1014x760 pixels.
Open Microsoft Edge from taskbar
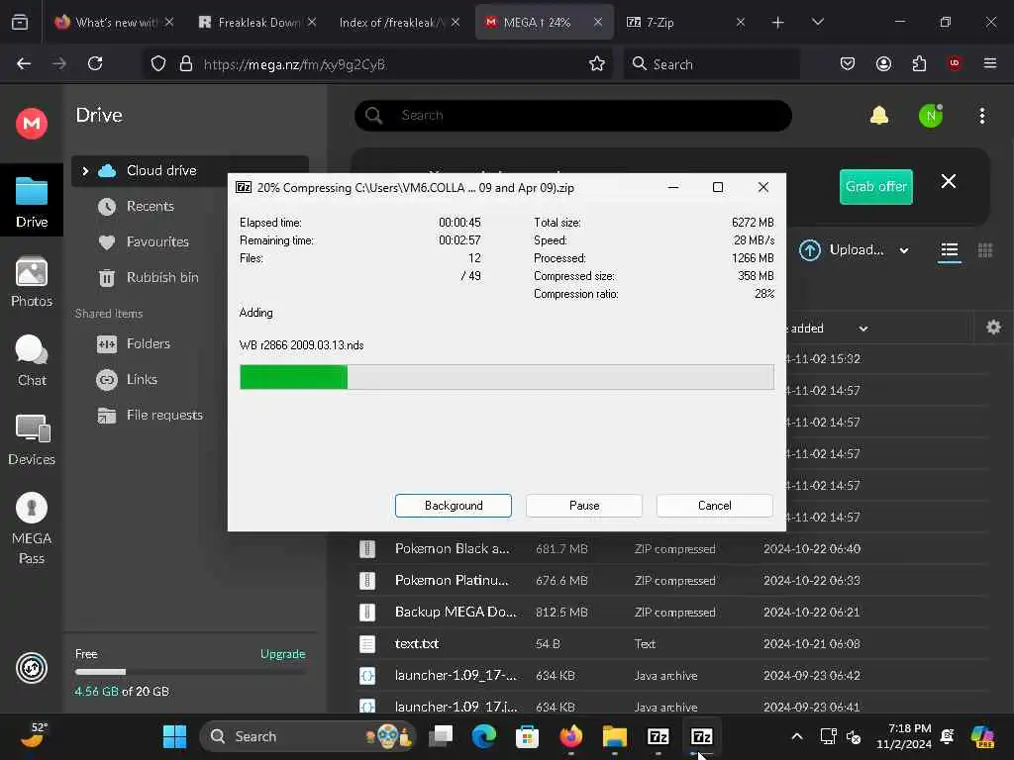tap(483, 736)
